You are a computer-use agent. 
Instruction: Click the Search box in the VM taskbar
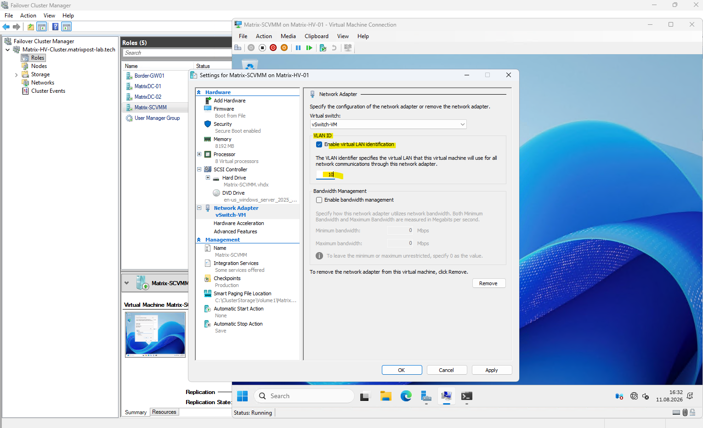click(304, 396)
